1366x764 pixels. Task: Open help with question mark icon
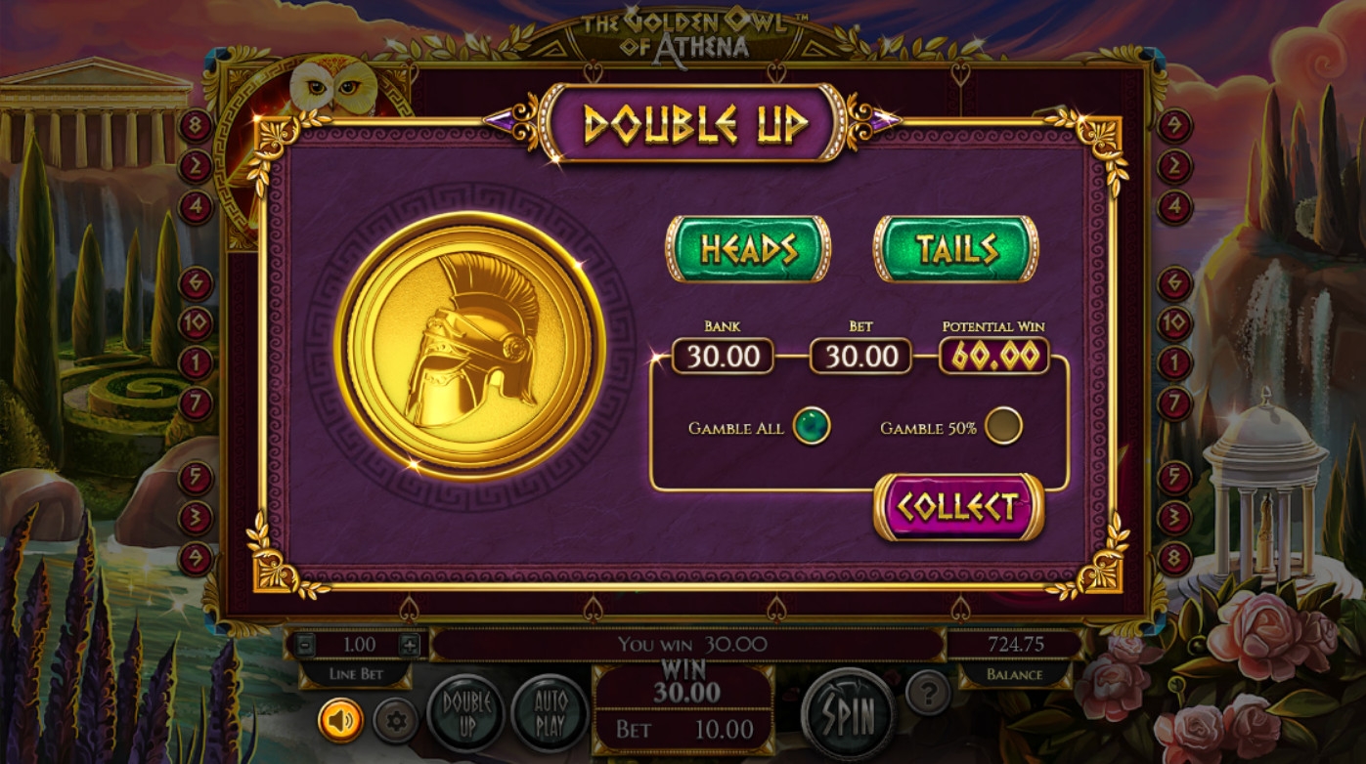coord(928,692)
